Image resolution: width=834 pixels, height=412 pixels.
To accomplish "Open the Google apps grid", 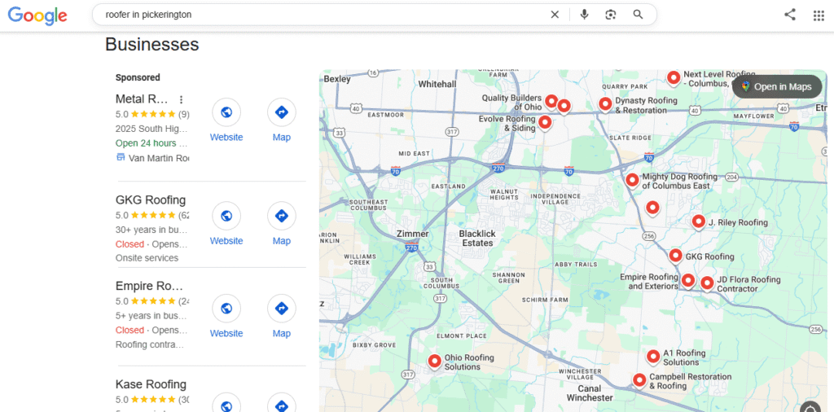I will click(x=819, y=15).
